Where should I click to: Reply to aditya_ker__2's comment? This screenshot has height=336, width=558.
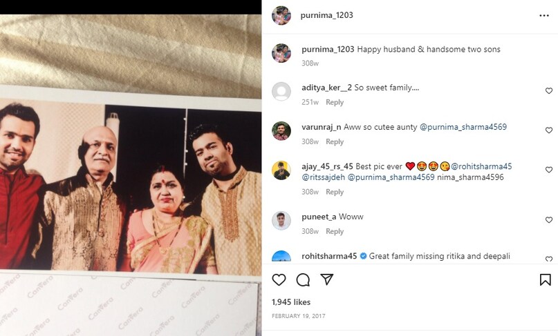point(335,102)
